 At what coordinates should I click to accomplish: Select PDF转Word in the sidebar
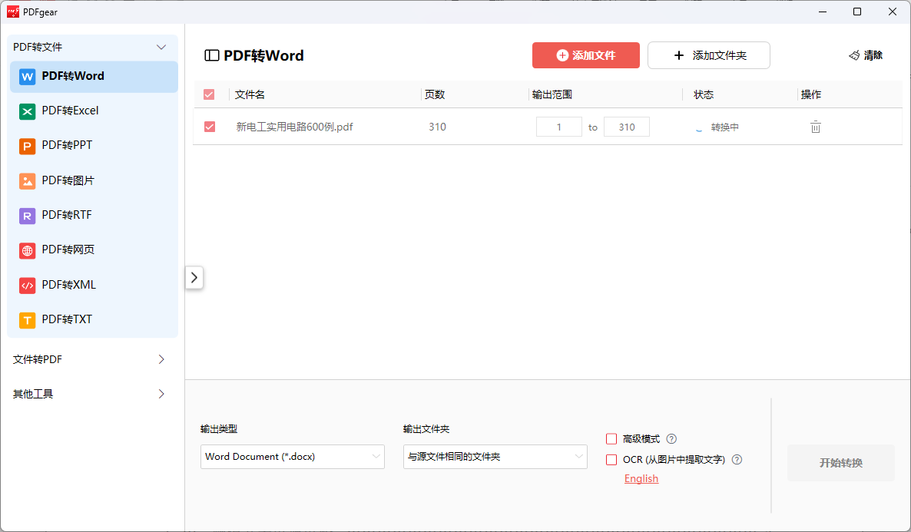point(94,77)
